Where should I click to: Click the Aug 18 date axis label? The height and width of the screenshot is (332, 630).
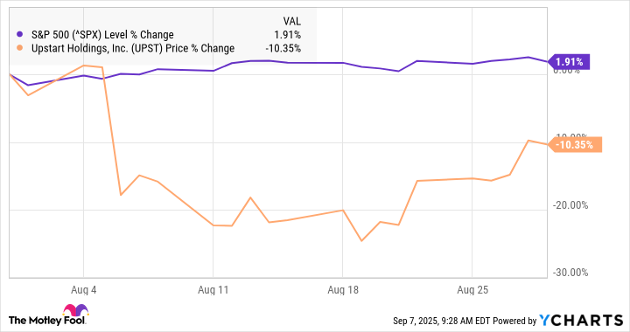[x=343, y=290]
